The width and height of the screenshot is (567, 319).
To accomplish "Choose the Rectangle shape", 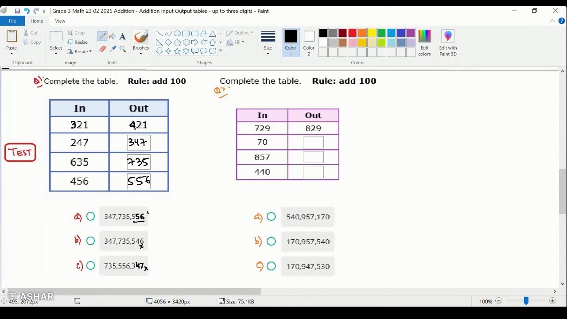I will coord(186,34).
